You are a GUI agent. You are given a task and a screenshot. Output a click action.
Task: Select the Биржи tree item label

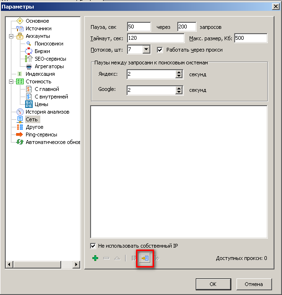coord(42,51)
